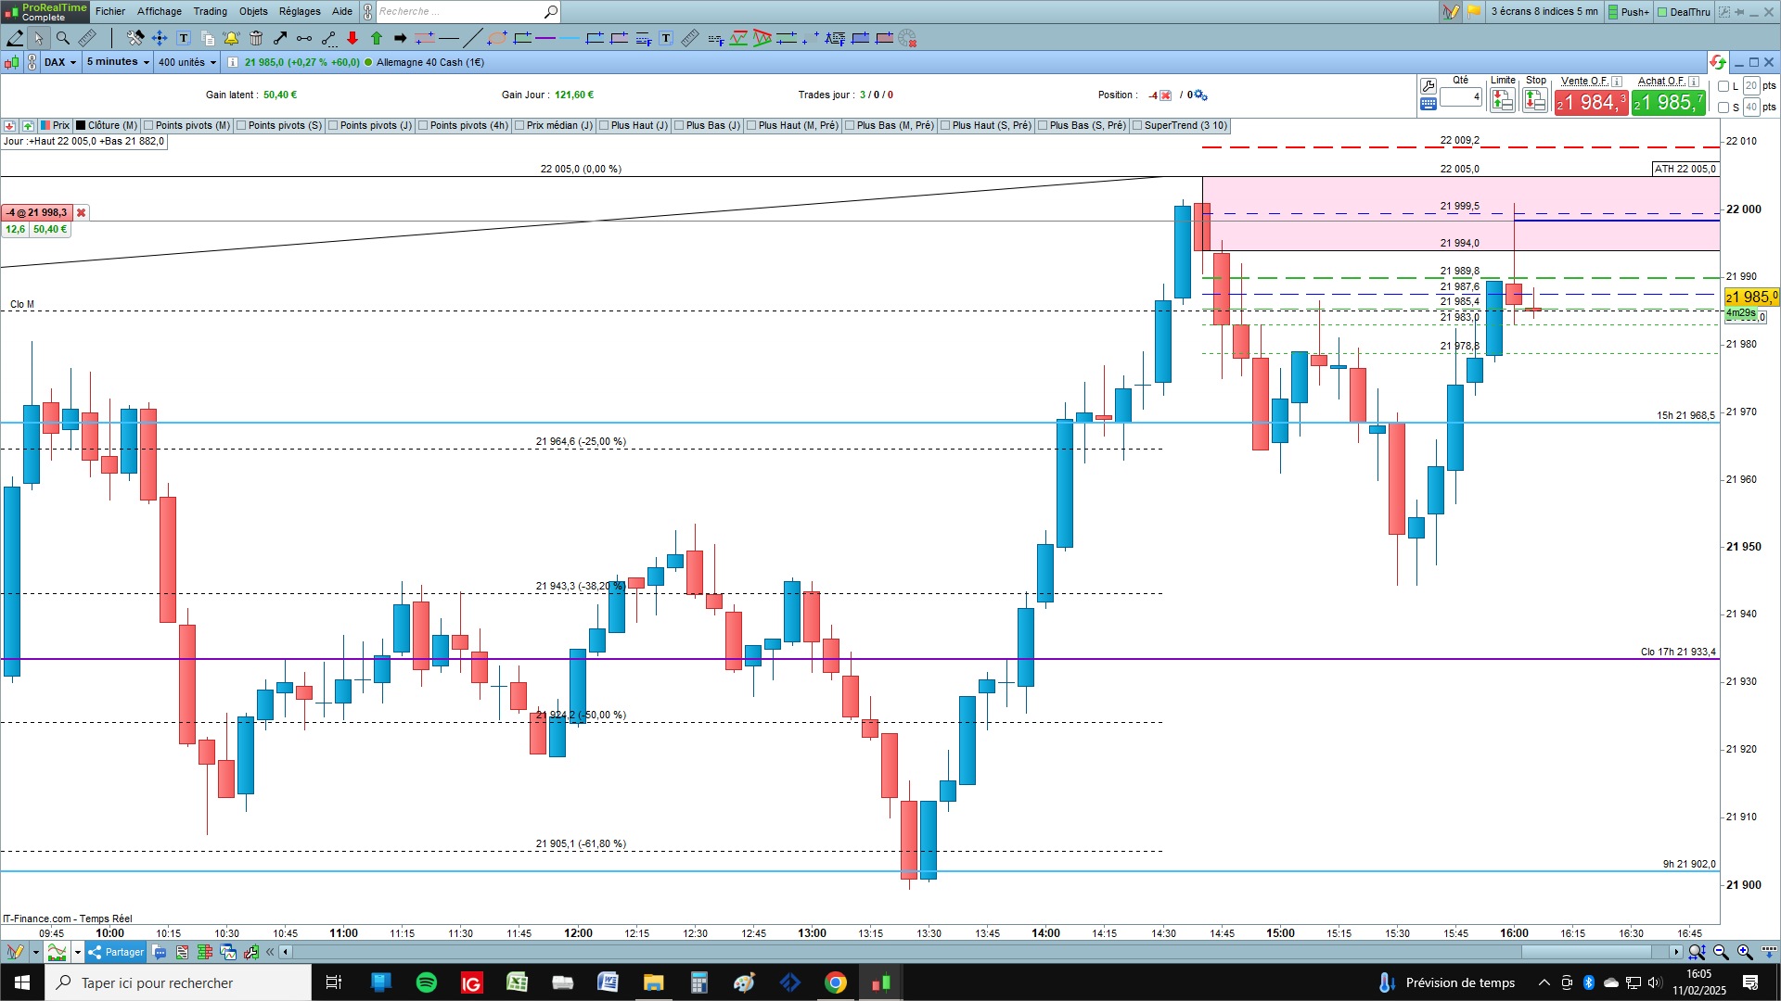Select the pencil drawing tool
The height and width of the screenshot is (1001, 1781).
point(15,38)
